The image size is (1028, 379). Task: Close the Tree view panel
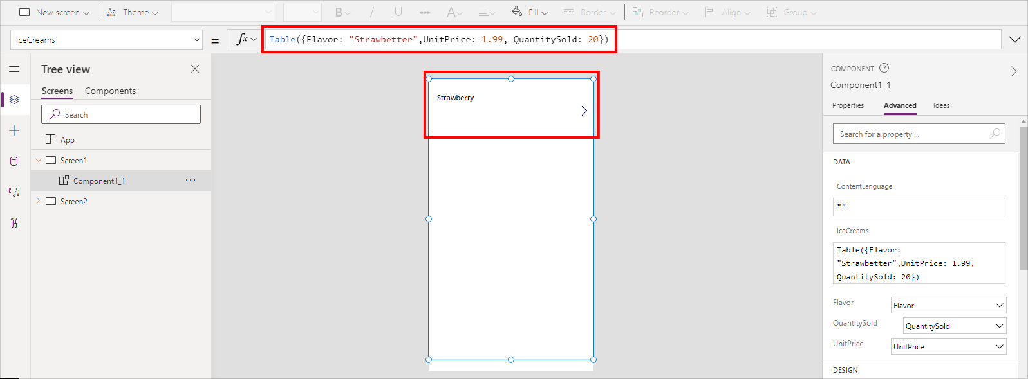click(x=195, y=69)
